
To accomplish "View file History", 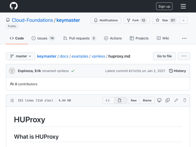I will click(177, 71).
